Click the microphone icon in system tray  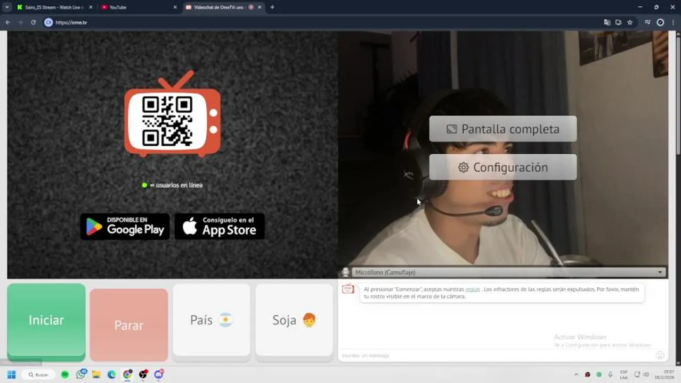point(610,374)
